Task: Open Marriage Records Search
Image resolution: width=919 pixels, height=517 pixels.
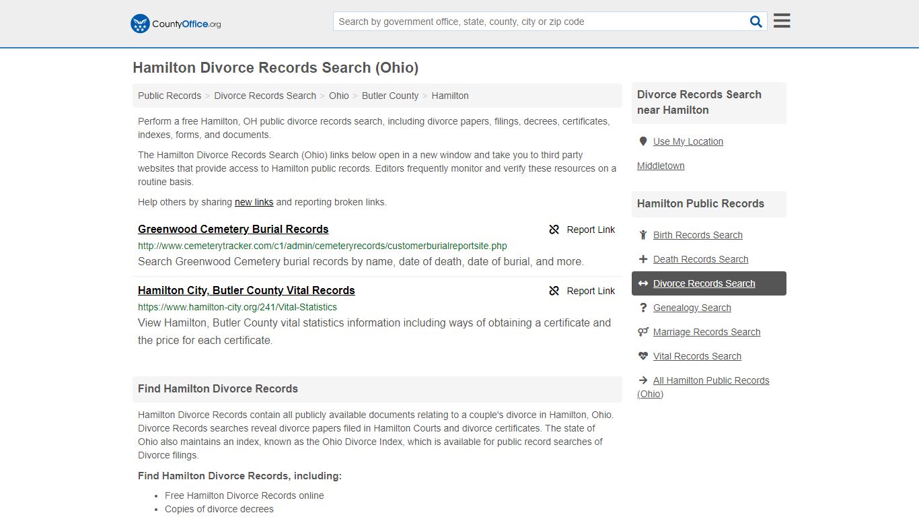Action: coord(706,332)
